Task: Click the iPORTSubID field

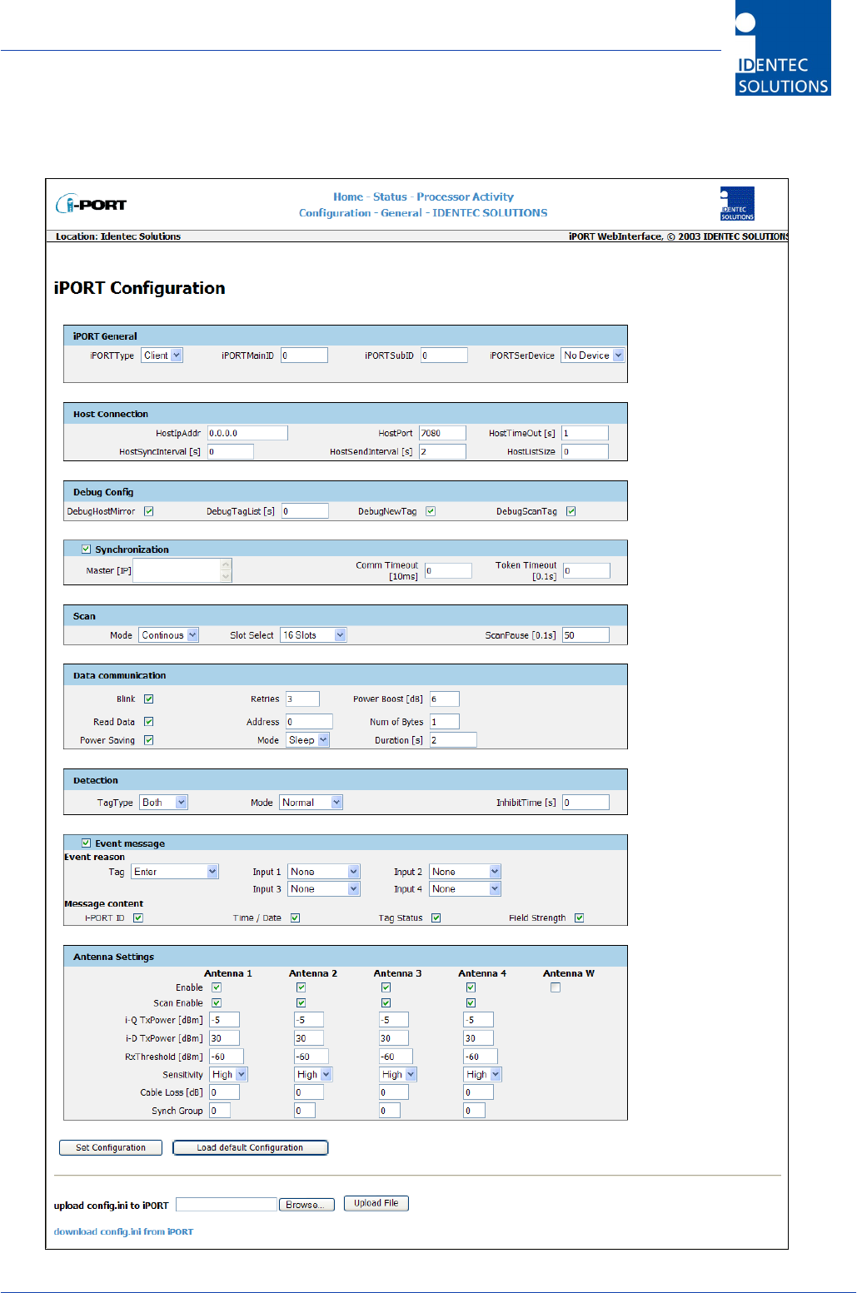Action: [x=444, y=356]
